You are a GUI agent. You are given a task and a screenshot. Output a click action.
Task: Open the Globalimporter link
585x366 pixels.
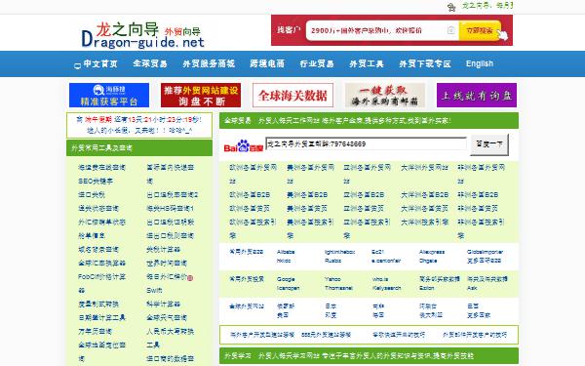click(x=485, y=252)
